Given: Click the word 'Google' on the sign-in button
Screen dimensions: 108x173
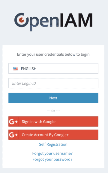Looking at the screenshot, I should pyautogui.click(x=49, y=122).
